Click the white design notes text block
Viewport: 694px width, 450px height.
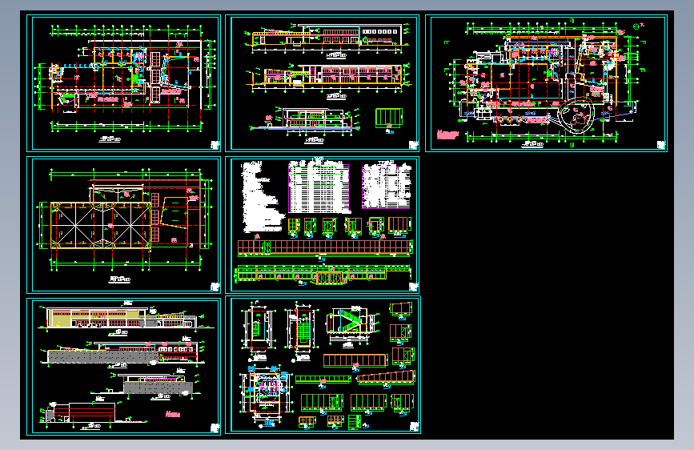[263, 197]
